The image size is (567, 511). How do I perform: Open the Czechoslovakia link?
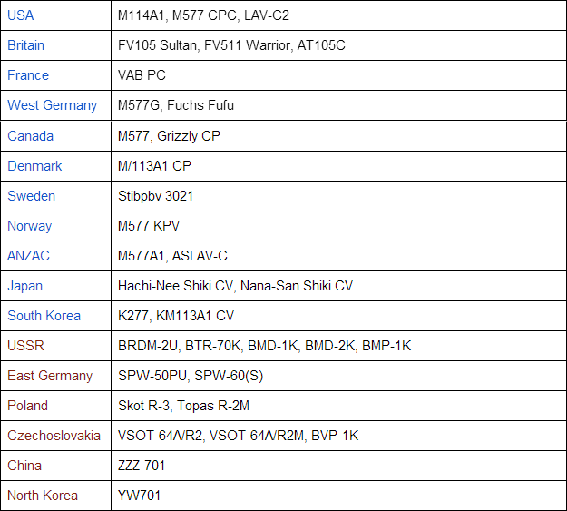[x=54, y=436]
